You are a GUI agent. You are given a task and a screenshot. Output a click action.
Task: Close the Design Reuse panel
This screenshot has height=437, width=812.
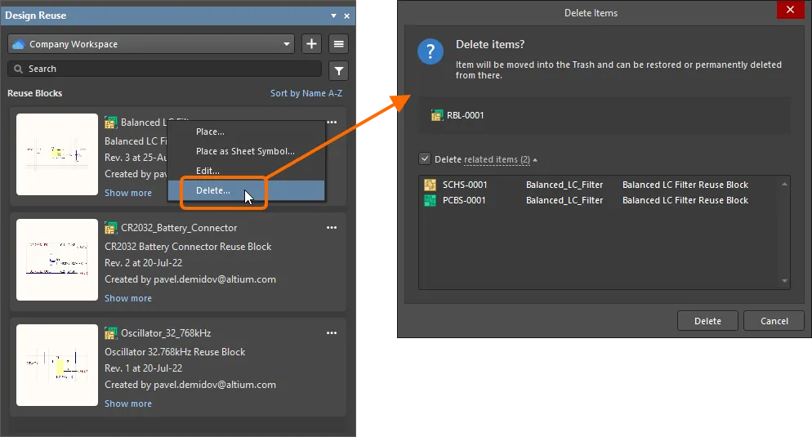pos(347,16)
